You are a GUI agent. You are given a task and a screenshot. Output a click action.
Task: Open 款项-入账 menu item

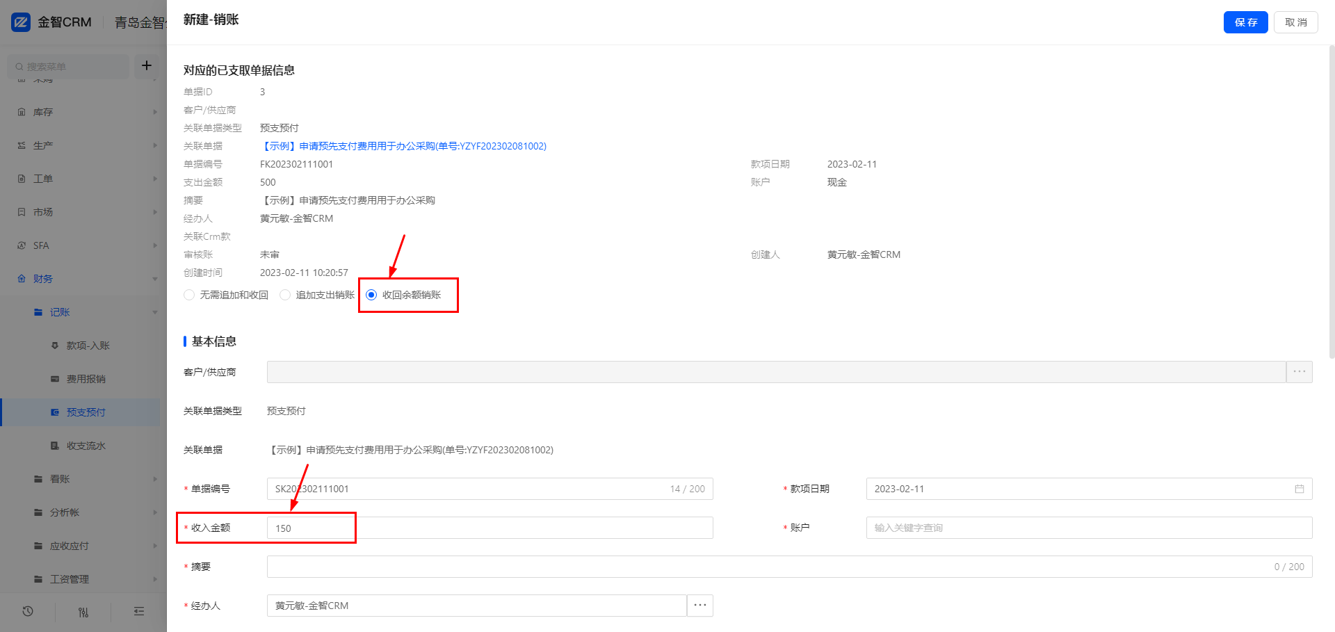point(88,346)
